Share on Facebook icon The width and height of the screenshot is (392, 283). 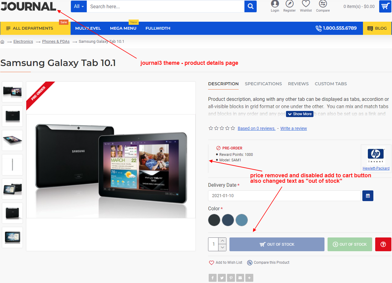tap(213, 278)
